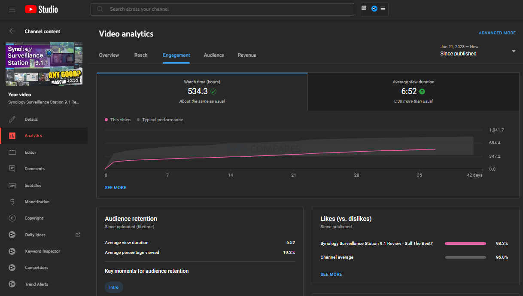Click the YouTube Studio logo
This screenshot has width=523, height=296.
(41, 9)
